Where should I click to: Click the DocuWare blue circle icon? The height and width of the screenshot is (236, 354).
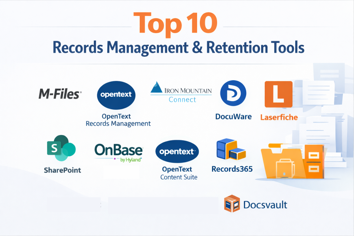233,93
